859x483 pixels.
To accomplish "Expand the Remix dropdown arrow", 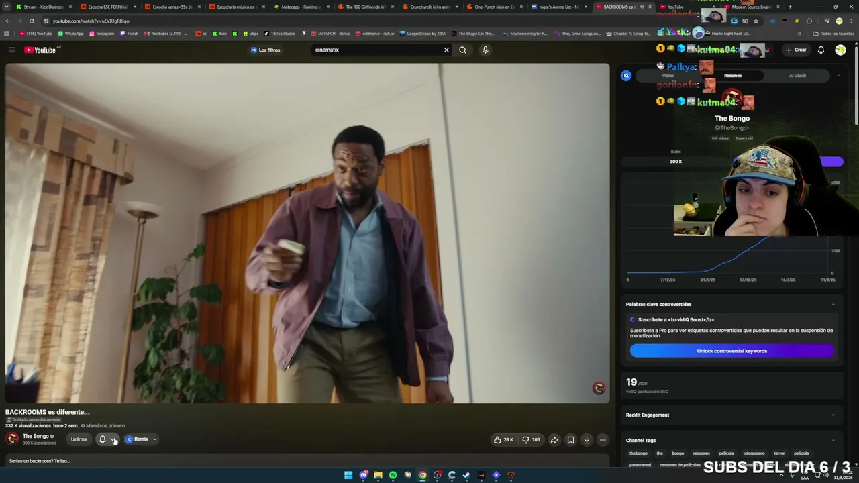I will point(154,439).
